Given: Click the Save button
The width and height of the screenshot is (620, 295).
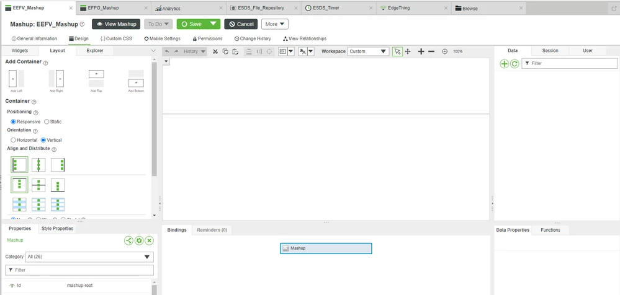Looking at the screenshot, I should tap(192, 24).
